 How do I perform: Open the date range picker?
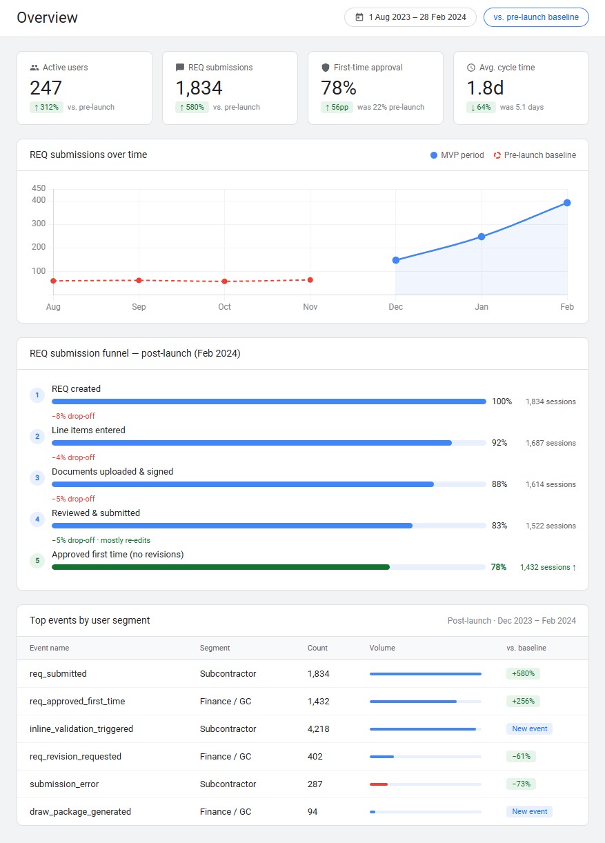coord(410,17)
